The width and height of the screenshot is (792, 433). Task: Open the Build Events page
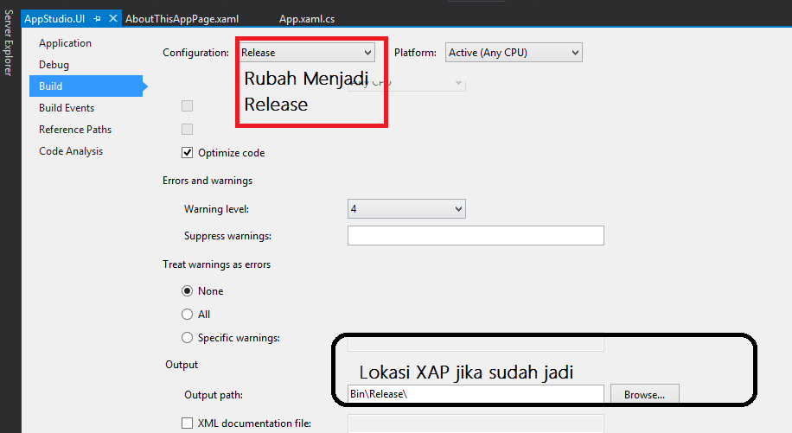[67, 108]
